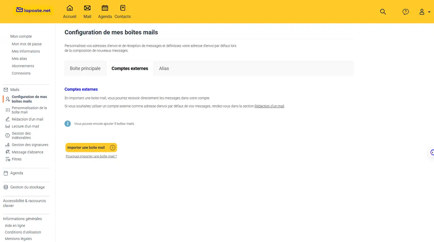434x242 pixels.
Task: Go to Mon mot de passe
Action: pyautogui.click(x=26, y=44)
